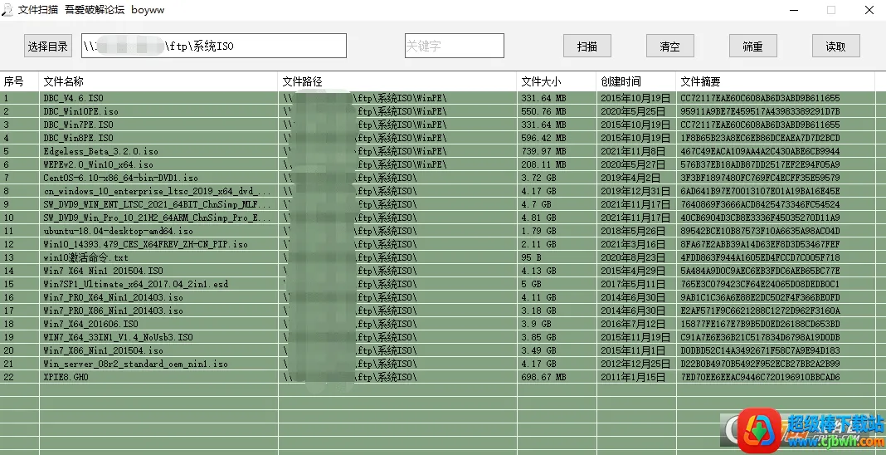Click the app icon in title bar
Screen dimensions: 886x455
coord(7,10)
